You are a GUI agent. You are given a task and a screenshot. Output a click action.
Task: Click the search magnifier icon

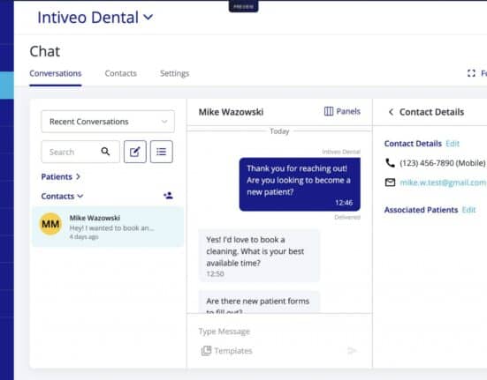(x=105, y=152)
